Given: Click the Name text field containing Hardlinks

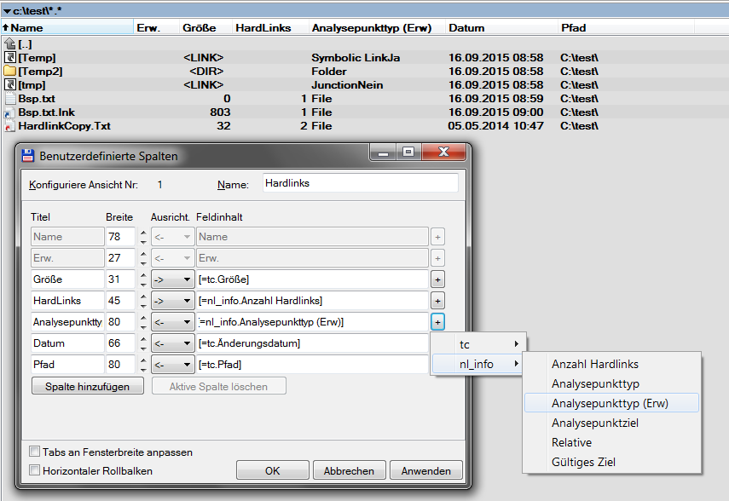Looking at the screenshot, I should point(358,183).
